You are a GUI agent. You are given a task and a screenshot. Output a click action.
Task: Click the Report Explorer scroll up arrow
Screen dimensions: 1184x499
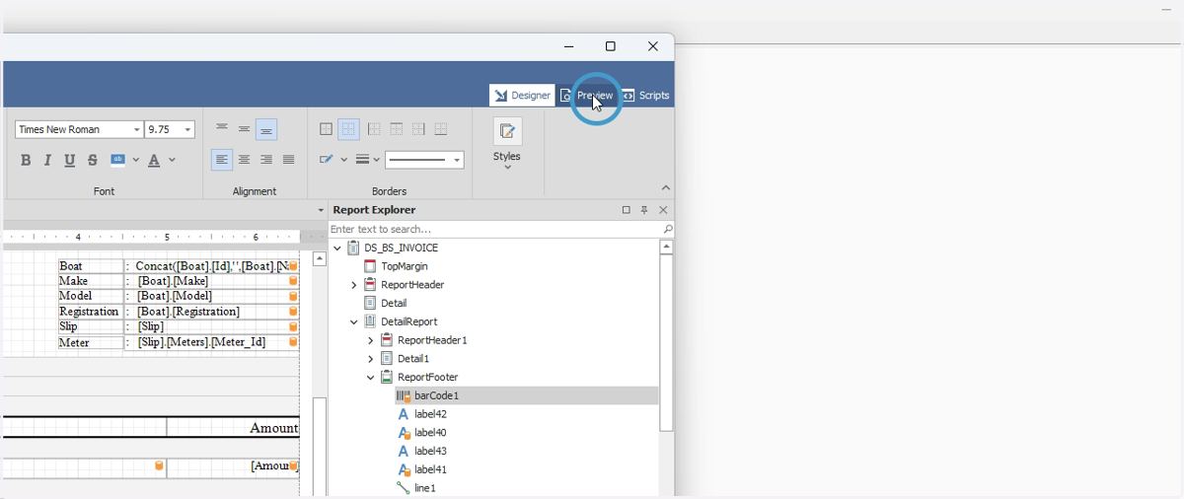pos(667,248)
